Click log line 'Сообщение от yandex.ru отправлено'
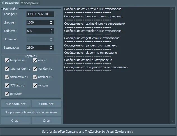 (x=91, y=45)
